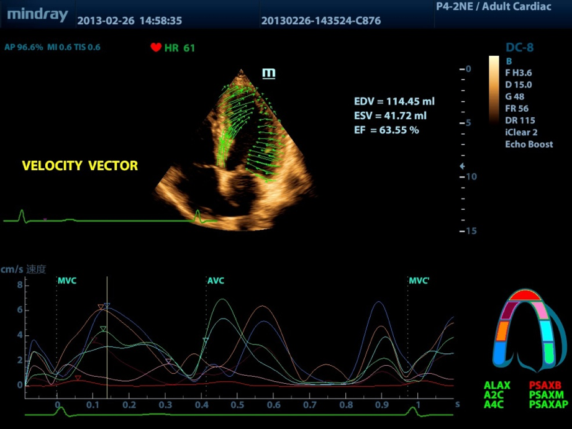Click the red heart HR icon
Image resolution: width=572 pixels, height=429 pixels.
tap(155, 47)
